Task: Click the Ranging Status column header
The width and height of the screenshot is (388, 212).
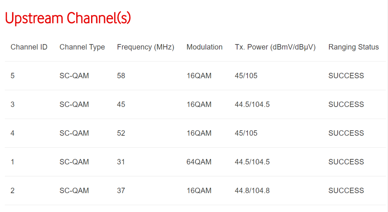Action: (353, 47)
